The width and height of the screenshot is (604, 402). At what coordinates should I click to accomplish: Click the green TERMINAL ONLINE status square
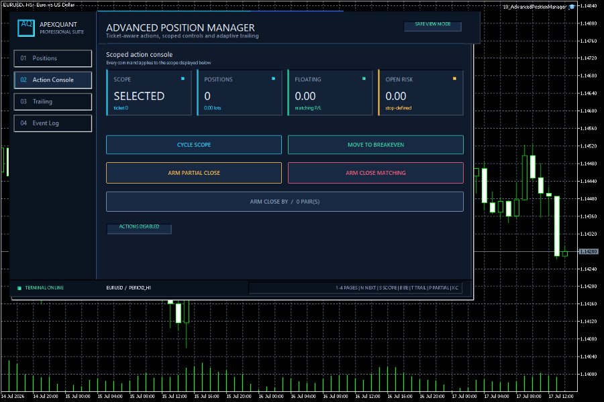pyautogui.click(x=19, y=288)
